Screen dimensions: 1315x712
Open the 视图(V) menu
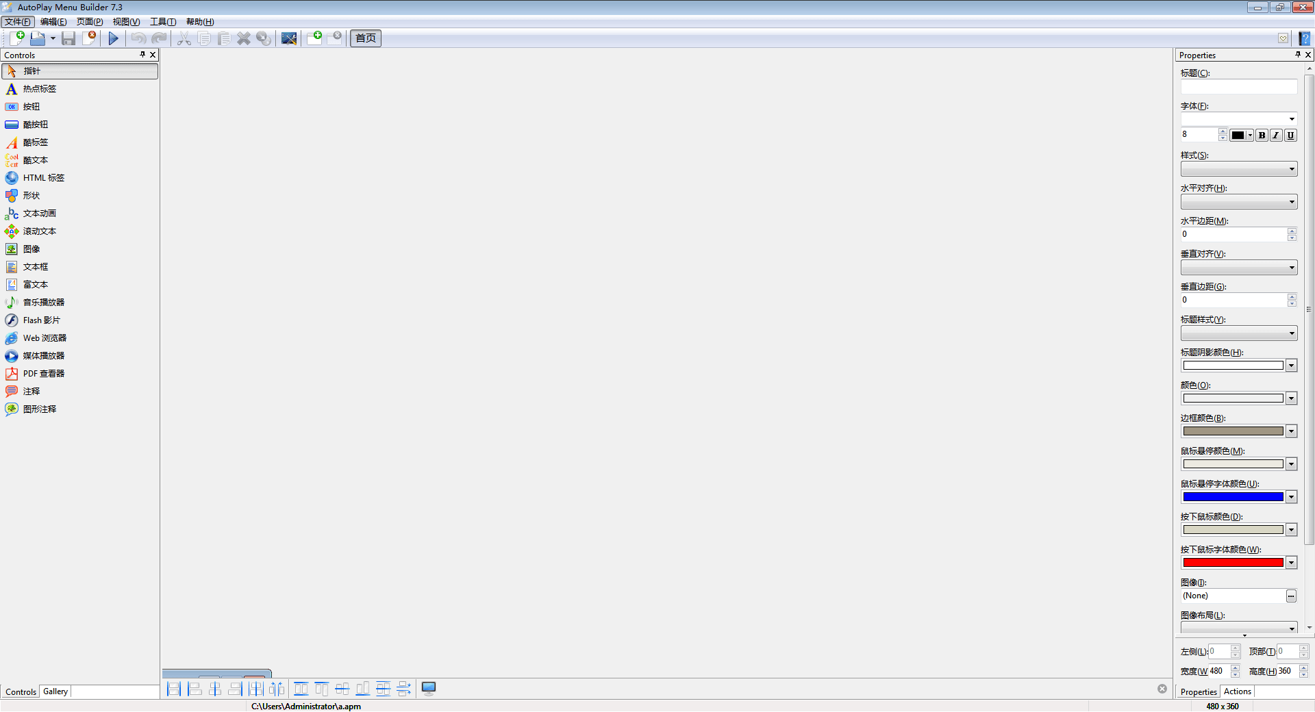click(x=126, y=22)
